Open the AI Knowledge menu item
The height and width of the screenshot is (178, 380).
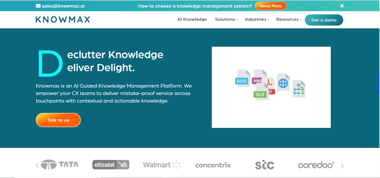(x=192, y=19)
